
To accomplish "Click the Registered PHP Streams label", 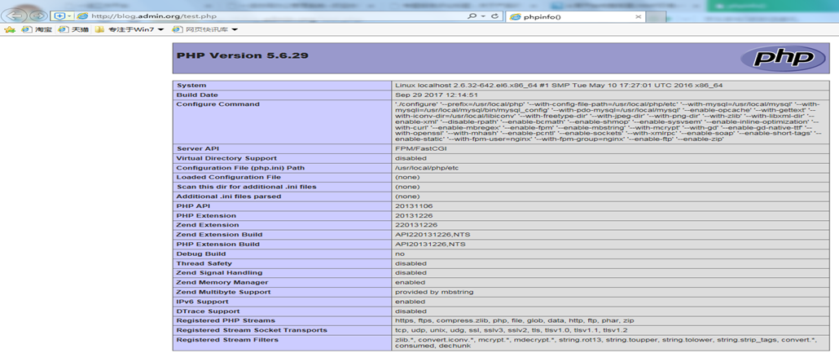I will pyautogui.click(x=226, y=321).
